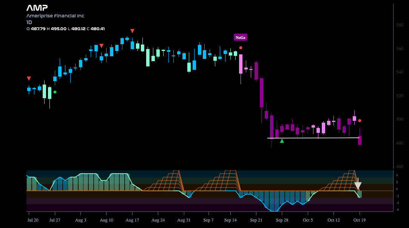
Task: Click low value 480.12
Action: (78, 29)
